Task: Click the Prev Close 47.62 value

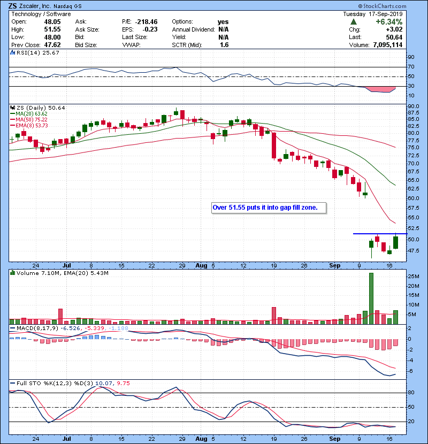Action: (52, 45)
